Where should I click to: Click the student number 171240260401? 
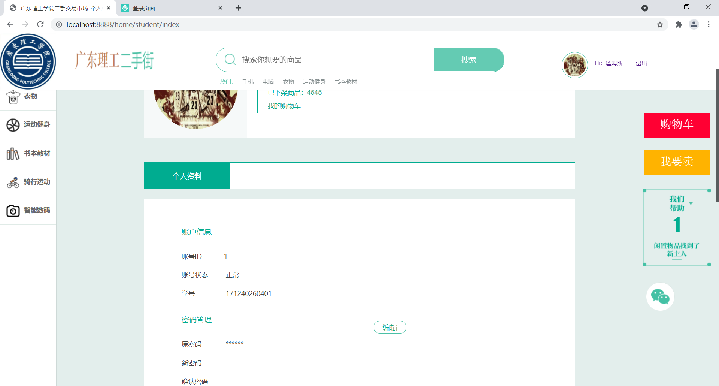pos(249,293)
